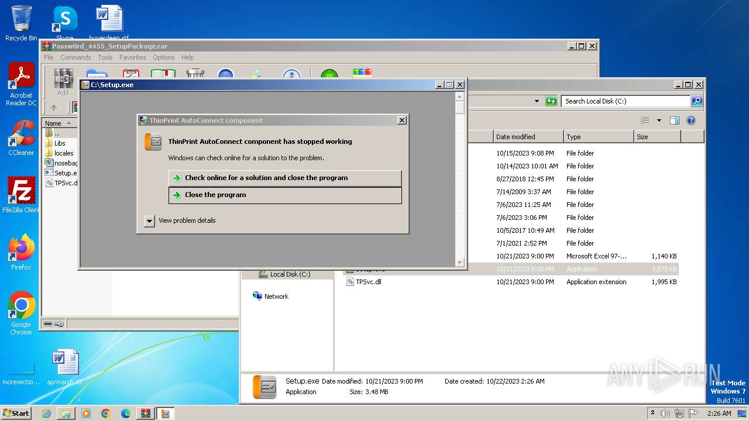Click Close the program in crash dialog
The height and width of the screenshot is (421, 749).
pyautogui.click(x=285, y=195)
